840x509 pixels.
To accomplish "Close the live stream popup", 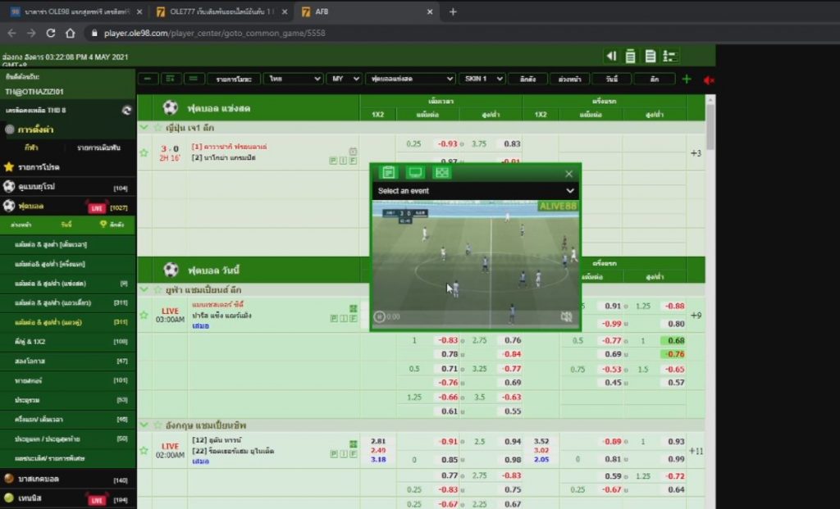I will (x=569, y=174).
